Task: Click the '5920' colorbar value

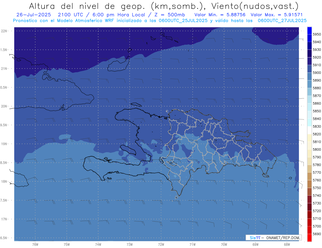Action: [x=317, y=57]
